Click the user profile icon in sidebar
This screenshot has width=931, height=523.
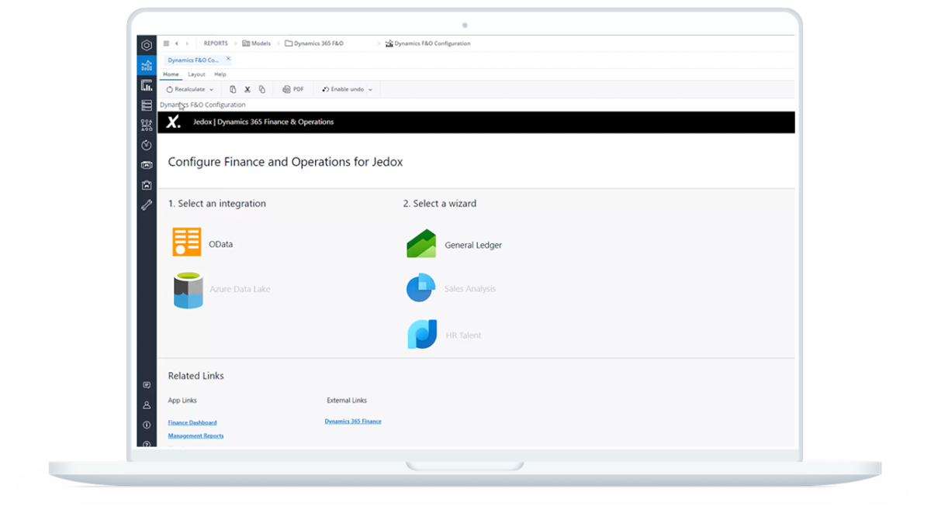(147, 404)
